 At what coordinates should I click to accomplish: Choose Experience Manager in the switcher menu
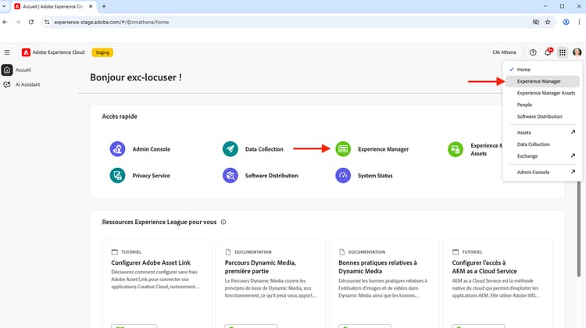[x=543, y=81]
